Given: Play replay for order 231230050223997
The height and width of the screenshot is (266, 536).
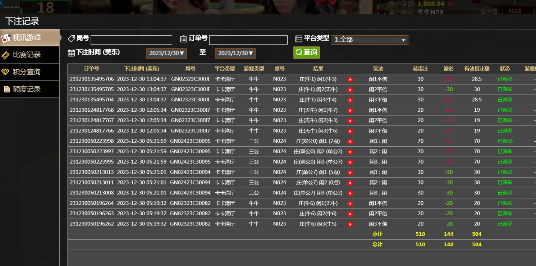Looking at the screenshot, I should coord(350,152).
